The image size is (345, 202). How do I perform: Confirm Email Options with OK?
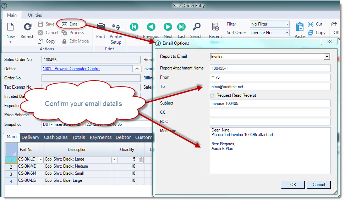[293, 185]
